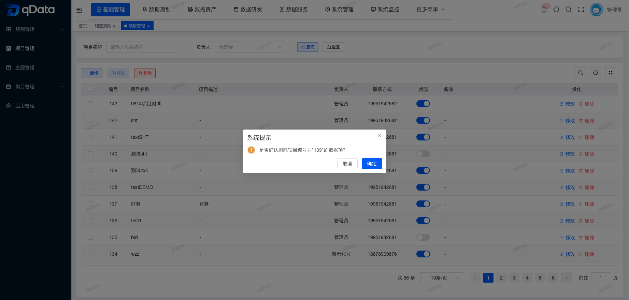
Task: Toggle status switch for 0814项目测试
Action: tap(423, 104)
